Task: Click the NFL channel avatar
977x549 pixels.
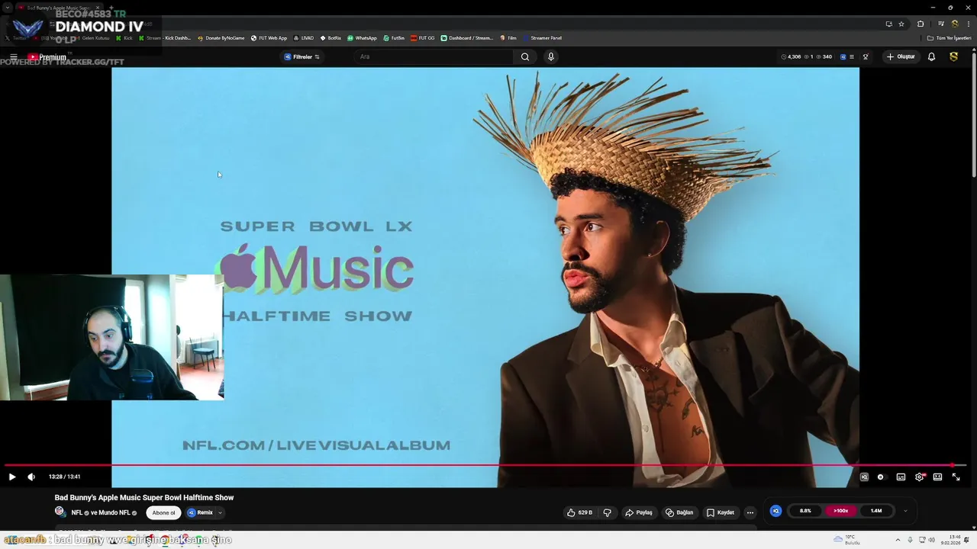Action: click(60, 512)
